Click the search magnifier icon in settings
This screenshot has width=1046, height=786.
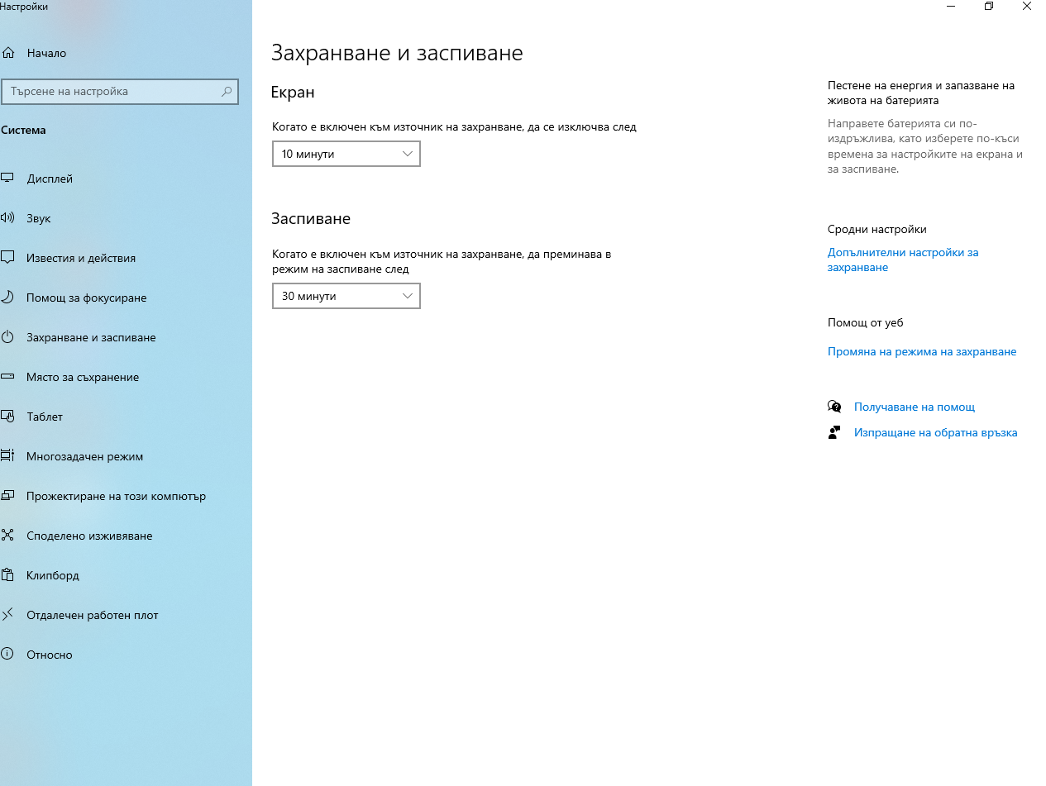(227, 92)
